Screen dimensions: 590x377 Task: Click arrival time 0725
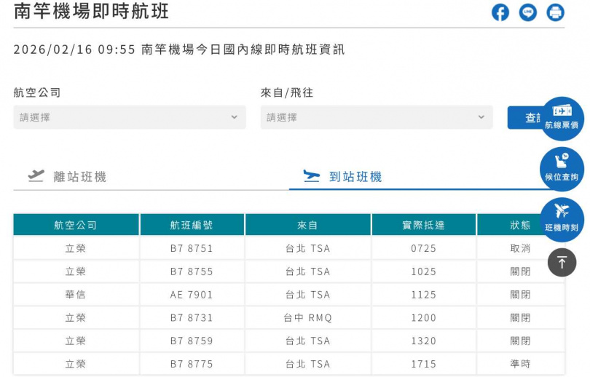tap(424, 248)
